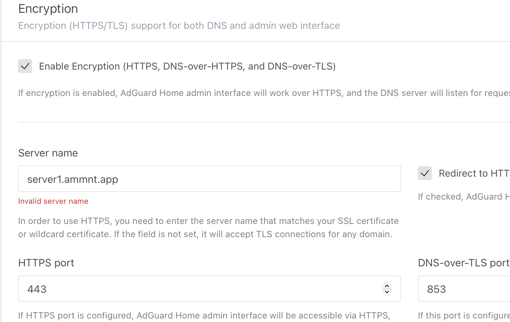The height and width of the screenshot is (322, 510).
Task: Click the 'If this port is configure' hint
Action: [464, 315]
